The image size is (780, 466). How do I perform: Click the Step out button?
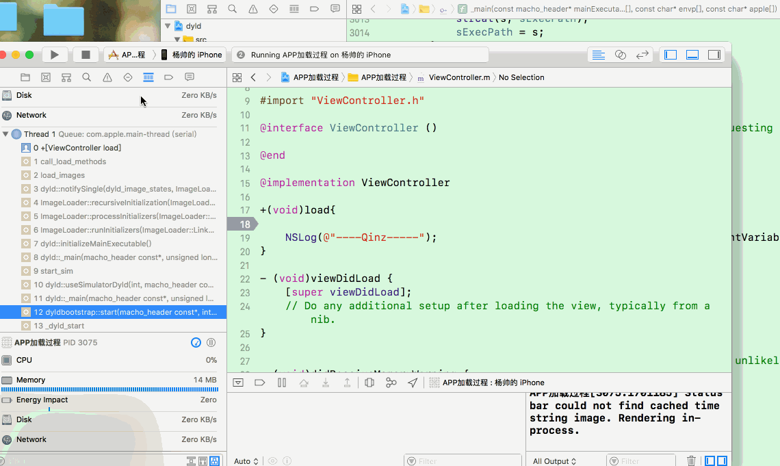[347, 383]
